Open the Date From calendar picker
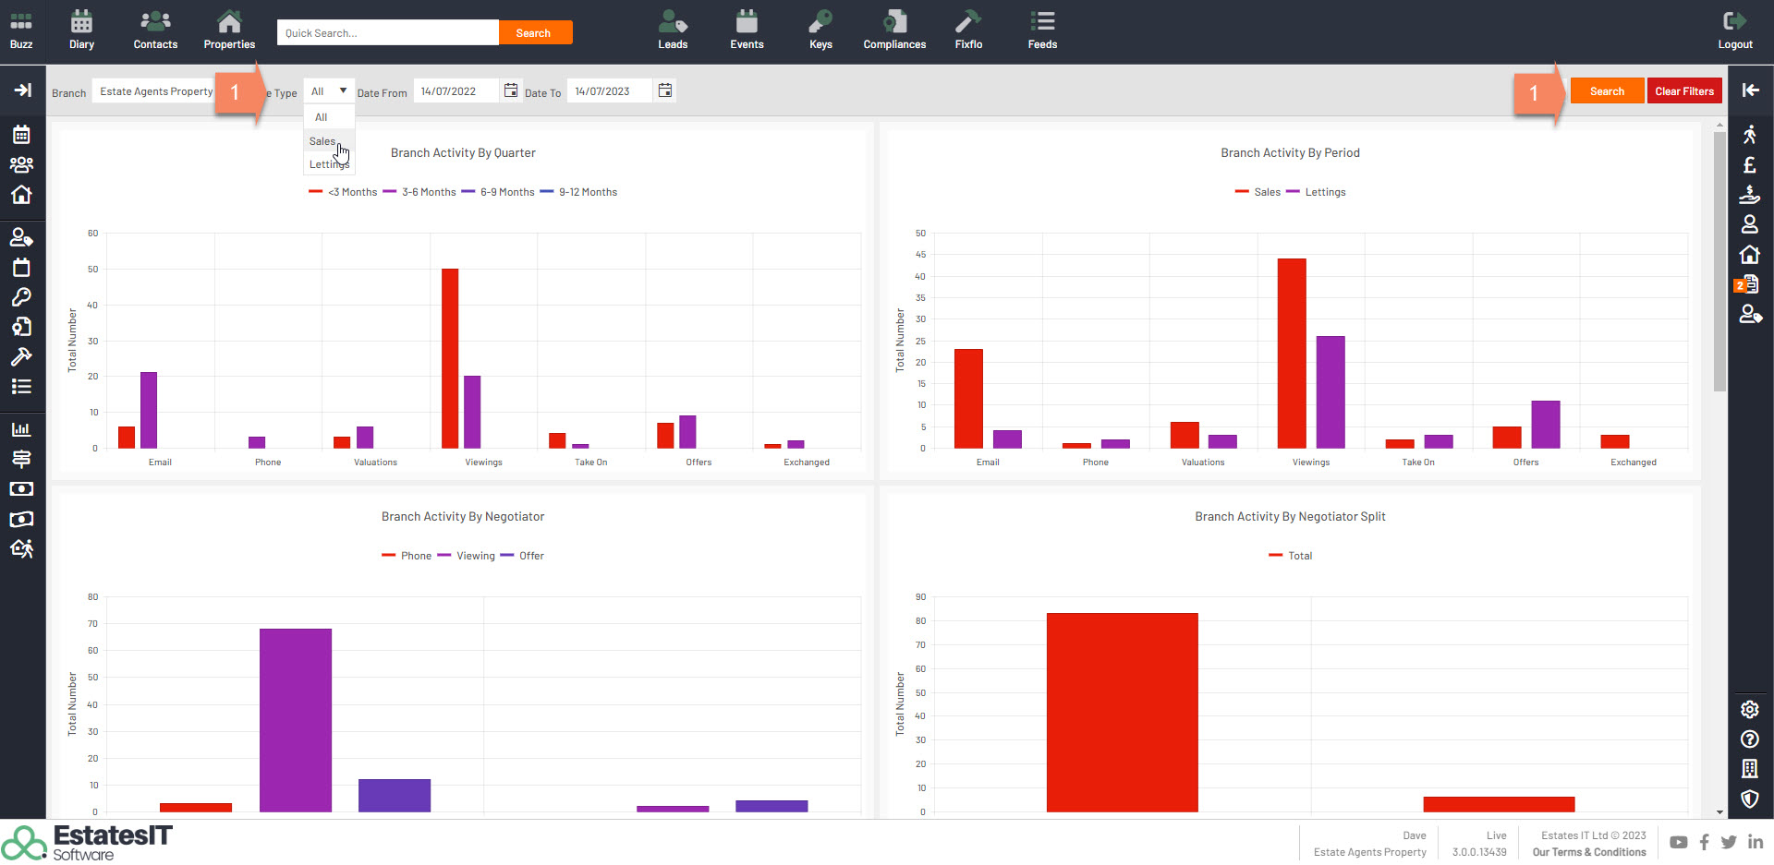The image size is (1774, 865). click(511, 90)
